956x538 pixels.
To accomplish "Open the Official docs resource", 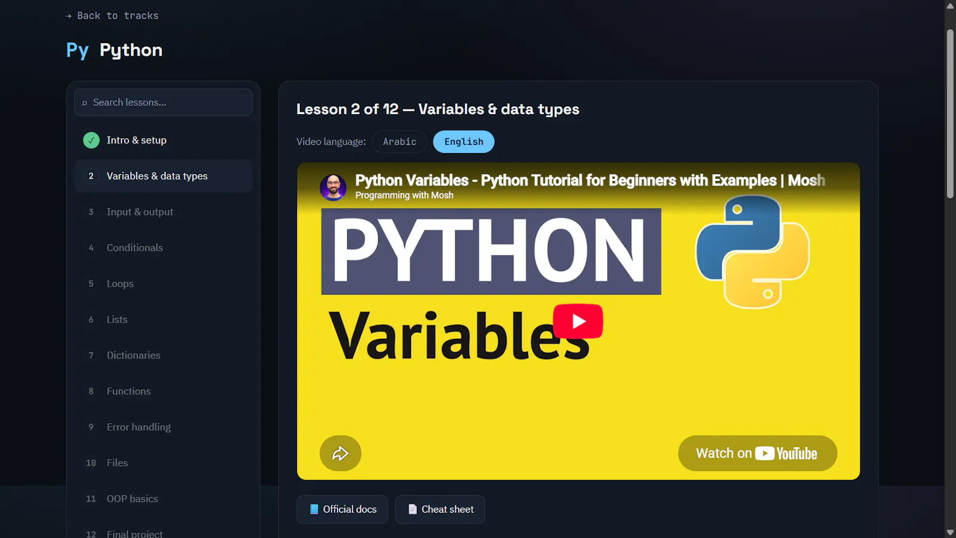I will [342, 509].
